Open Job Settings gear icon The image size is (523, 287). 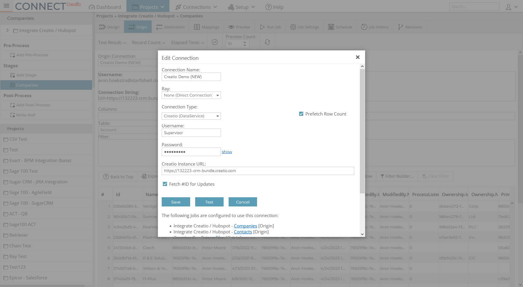(x=293, y=27)
